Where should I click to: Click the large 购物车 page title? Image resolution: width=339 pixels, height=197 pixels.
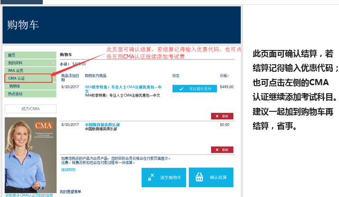(23, 25)
